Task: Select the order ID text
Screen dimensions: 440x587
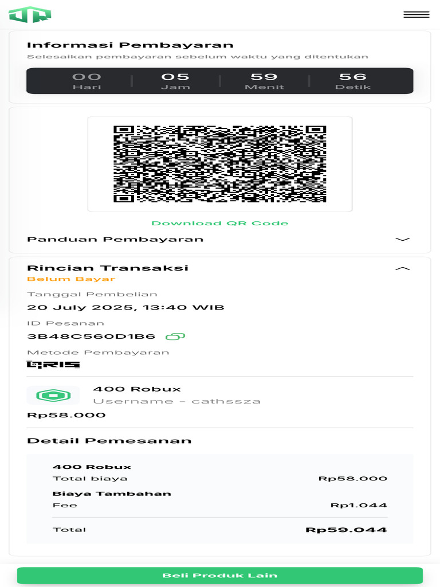Action: click(x=91, y=336)
